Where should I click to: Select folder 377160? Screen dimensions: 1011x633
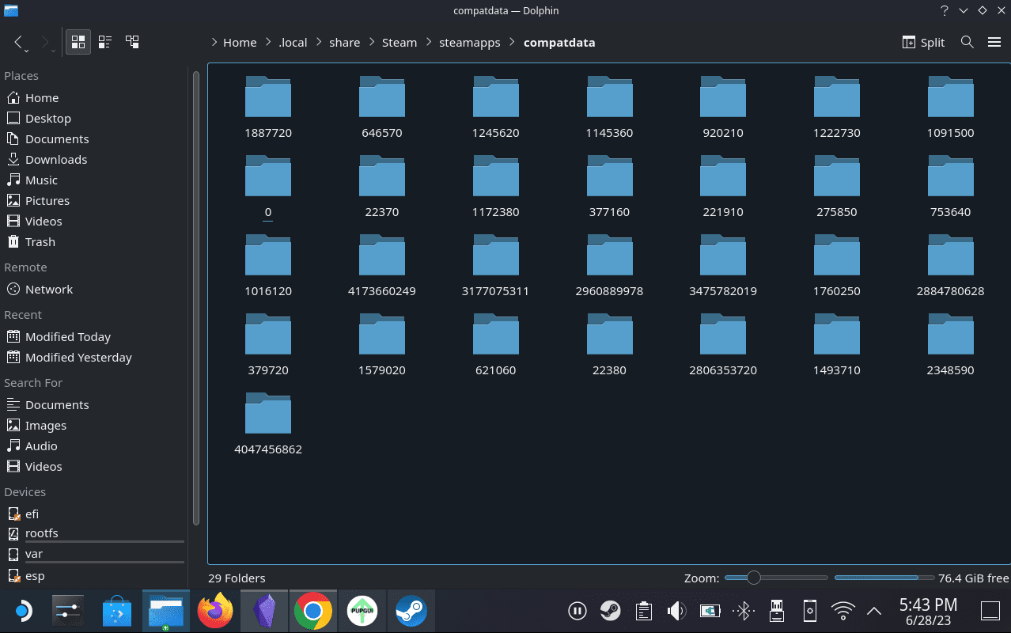click(x=610, y=187)
